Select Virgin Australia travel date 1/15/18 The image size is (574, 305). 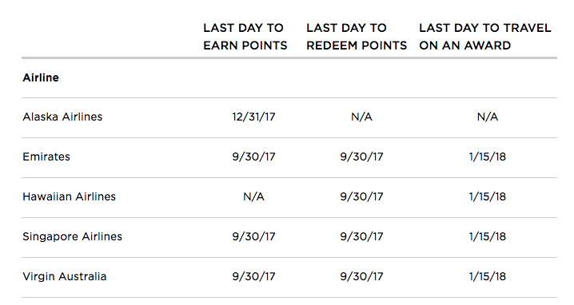pyautogui.click(x=488, y=276)
